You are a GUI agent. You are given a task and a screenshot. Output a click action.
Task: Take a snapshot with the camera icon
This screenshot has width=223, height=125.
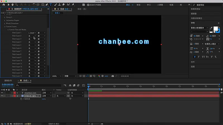pyautogui.click(x=113, y=76)
